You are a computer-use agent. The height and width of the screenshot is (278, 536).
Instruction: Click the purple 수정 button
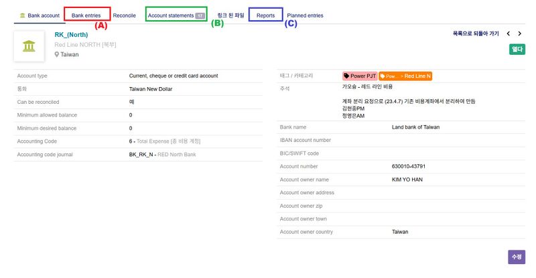(517, 257)
